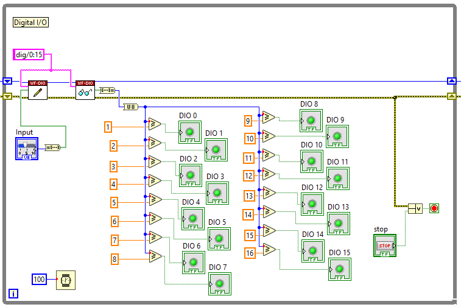This screenshot has height=307, width=461.
Task: Select the DIO 0 boolean indicator terminal
Action: 190,132
